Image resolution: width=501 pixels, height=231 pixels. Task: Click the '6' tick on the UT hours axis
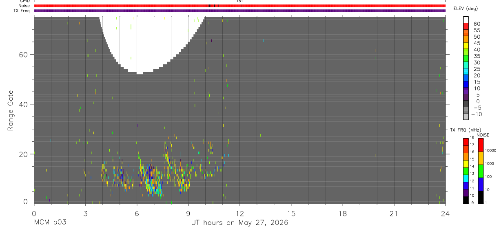click(137, 213)
